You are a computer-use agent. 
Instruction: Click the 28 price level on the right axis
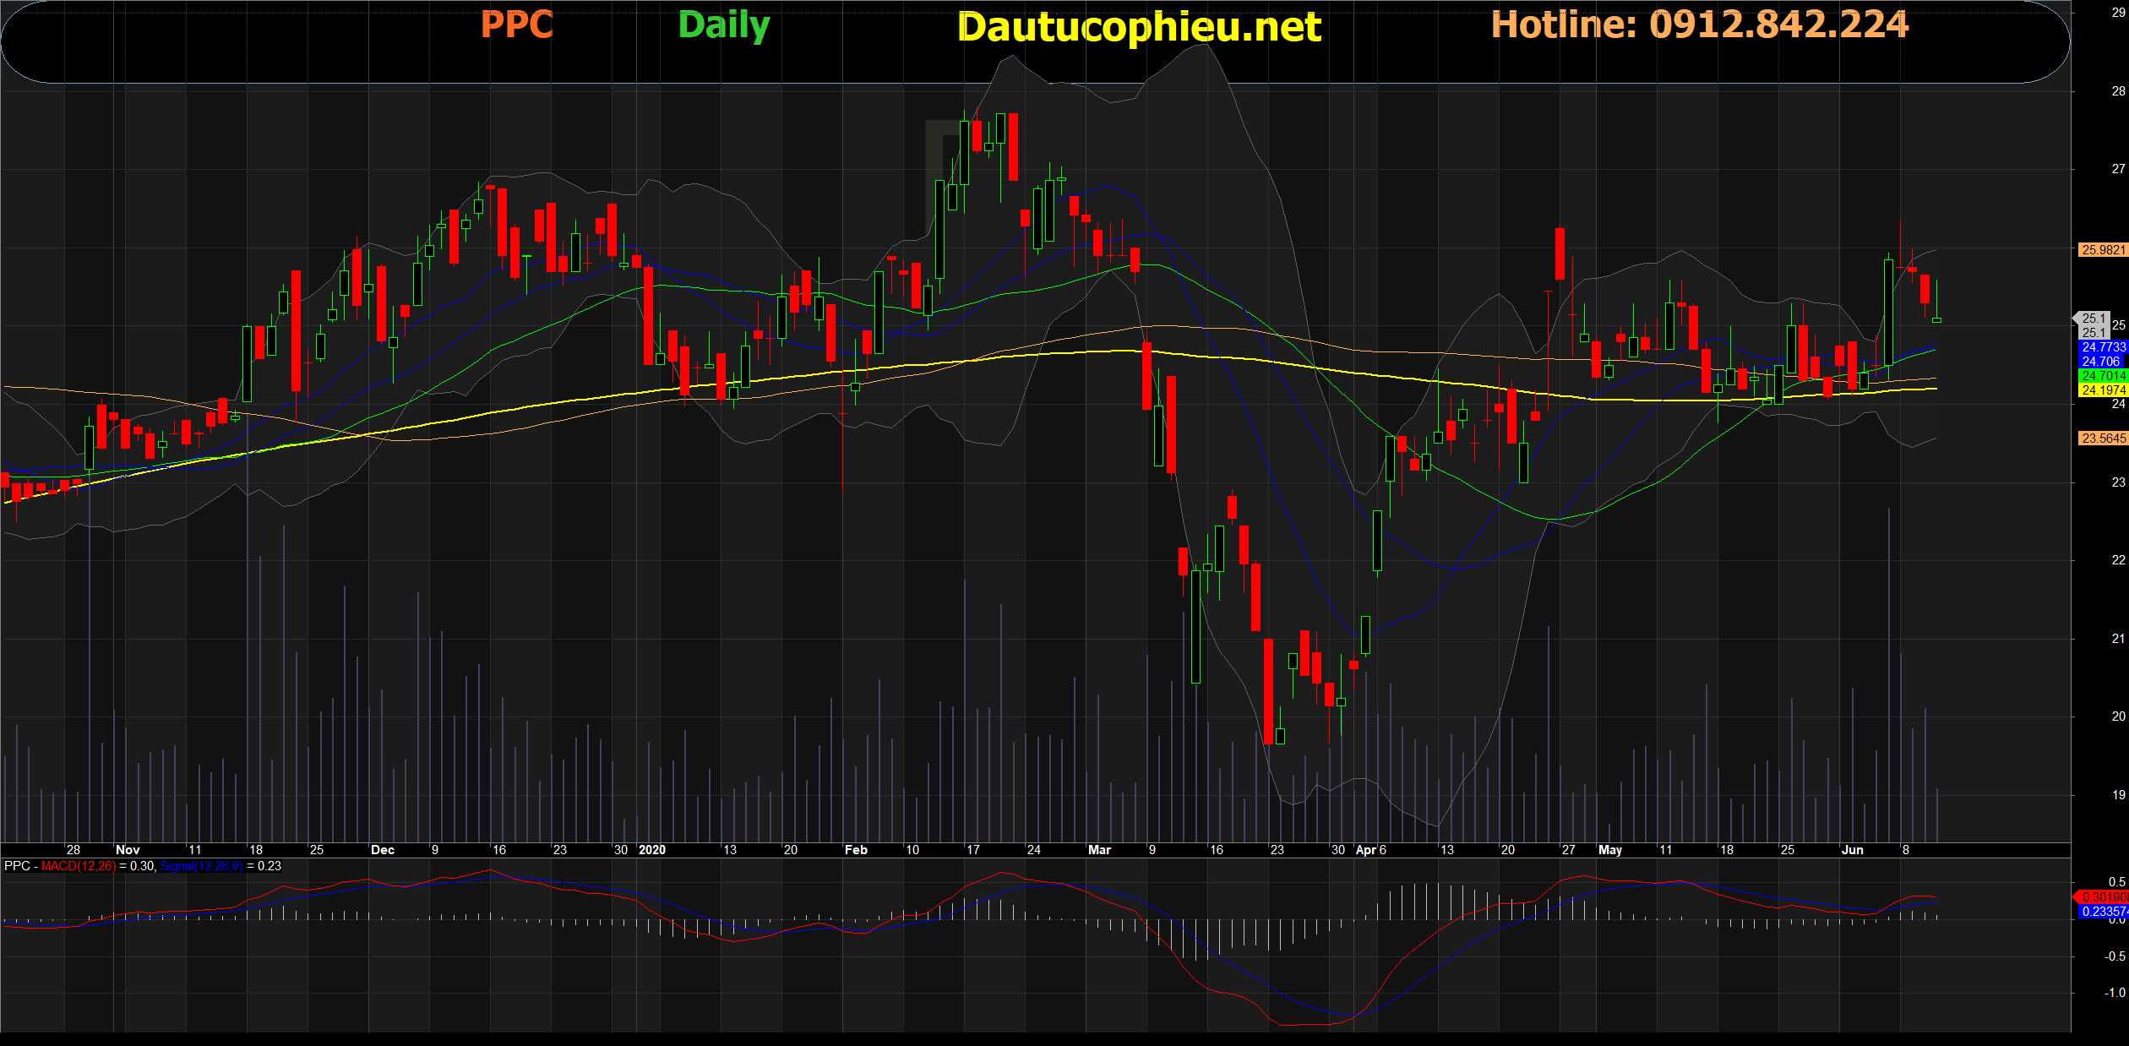(x=2118, y=91)
